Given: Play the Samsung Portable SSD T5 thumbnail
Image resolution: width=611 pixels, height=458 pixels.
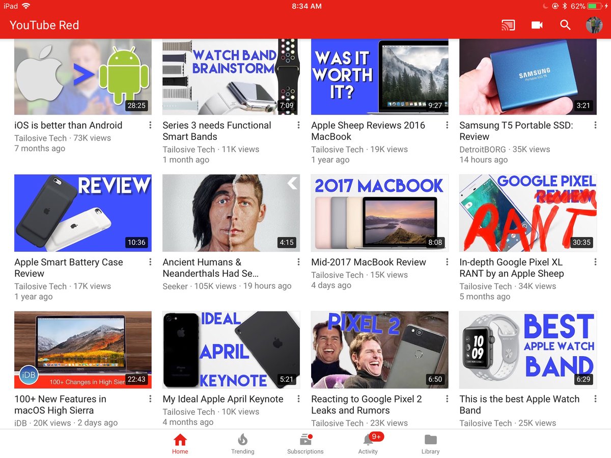Looking at the screenshot, I should coord(528,77).
